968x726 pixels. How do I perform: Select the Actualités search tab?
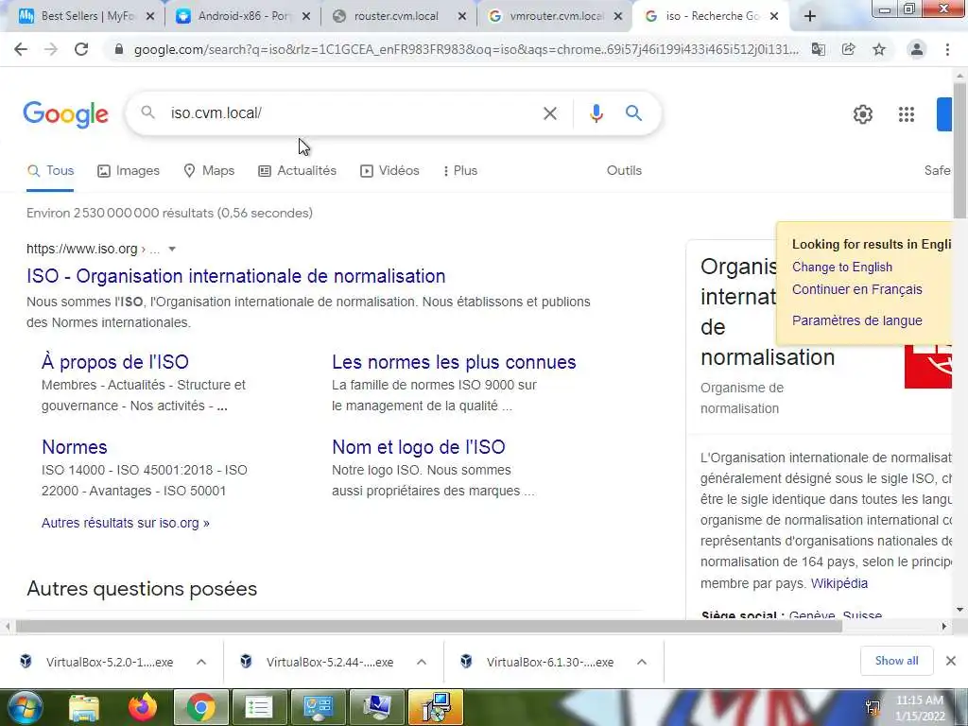coord(297,170)
